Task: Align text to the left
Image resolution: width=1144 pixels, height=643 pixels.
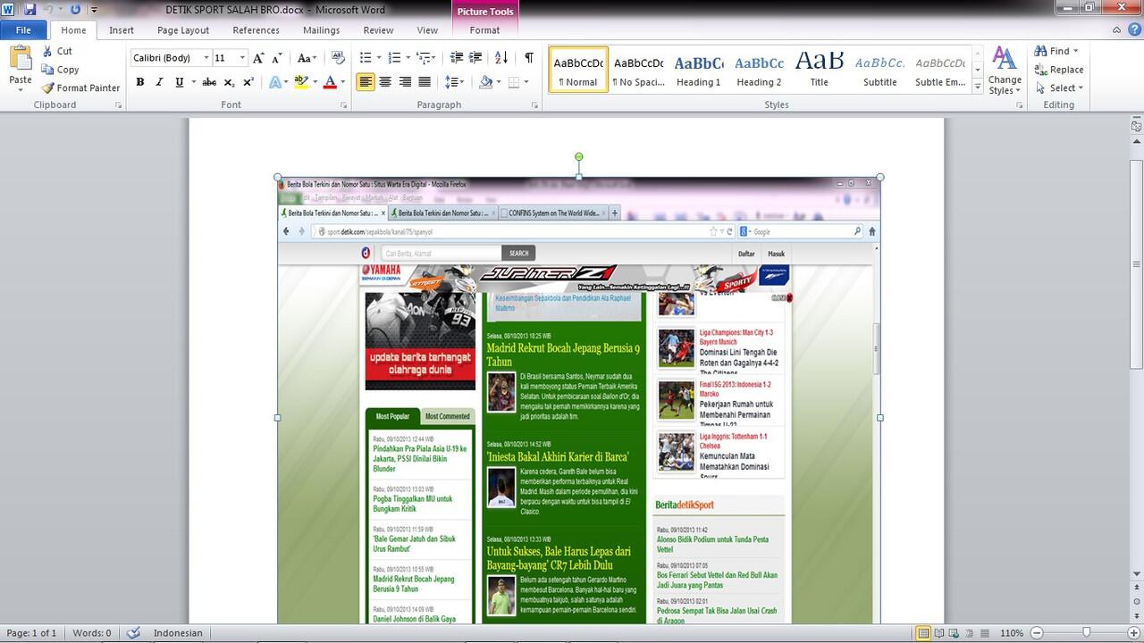Action: point(366,82)
